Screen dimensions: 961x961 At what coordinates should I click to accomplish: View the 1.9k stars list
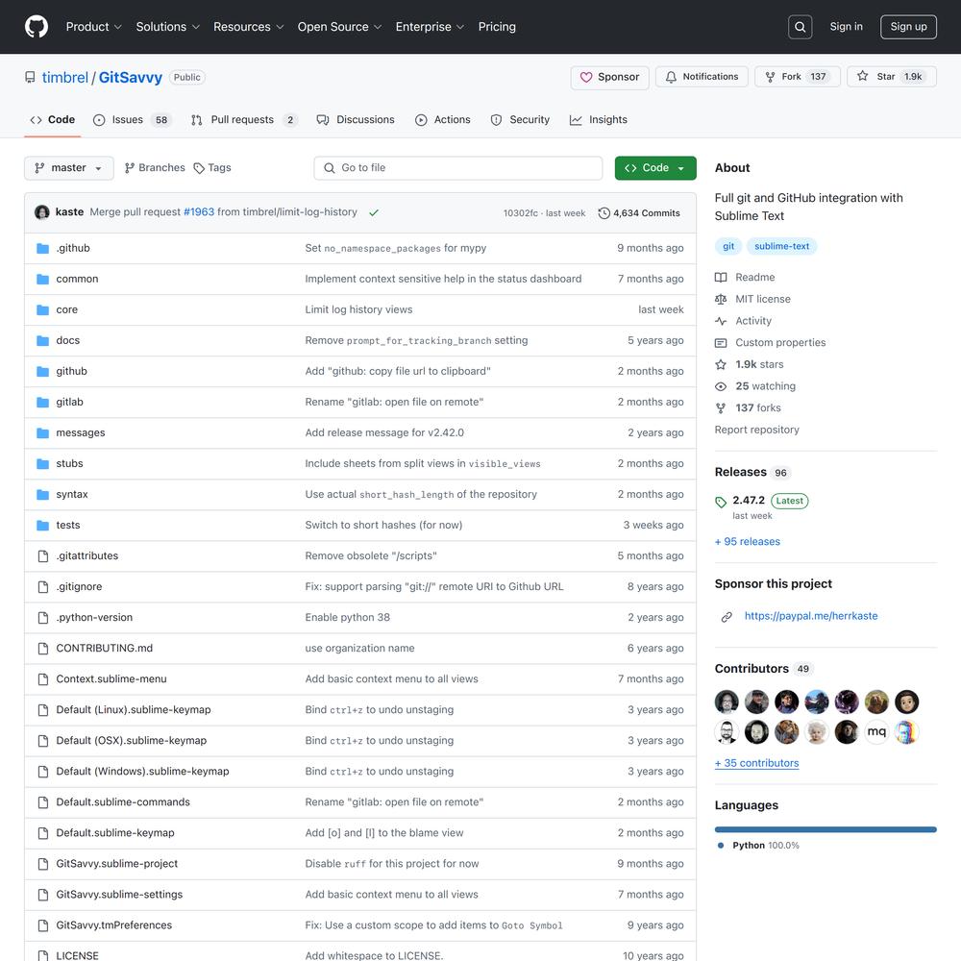749,364
